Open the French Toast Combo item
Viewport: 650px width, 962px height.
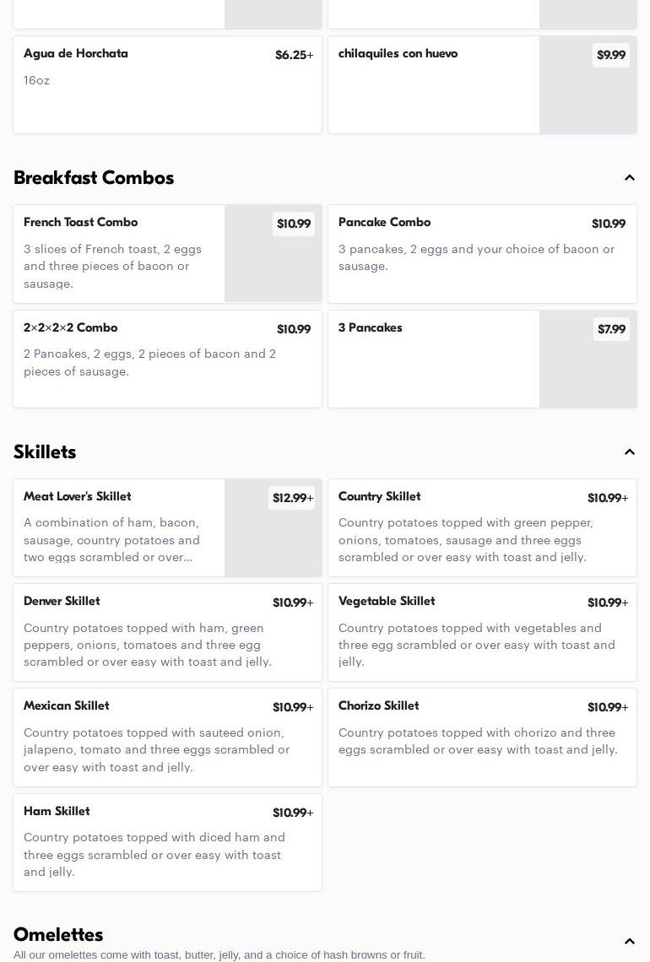point(118,253)
